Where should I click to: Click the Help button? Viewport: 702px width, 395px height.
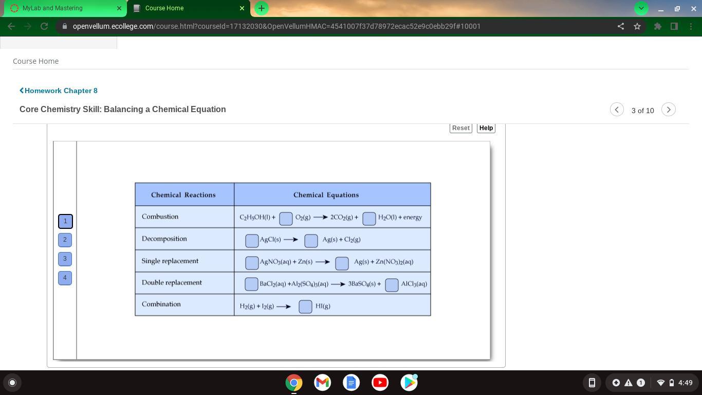(486, 128)
